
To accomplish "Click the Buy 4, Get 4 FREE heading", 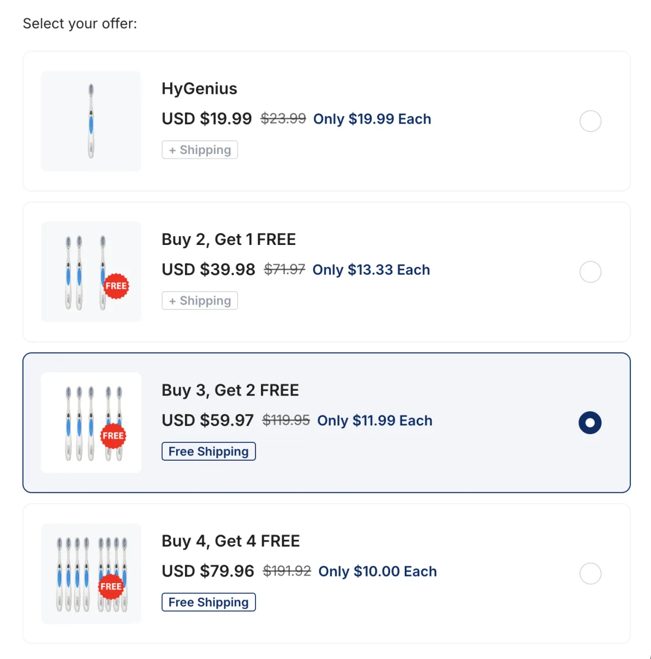I will click(231, 541).
